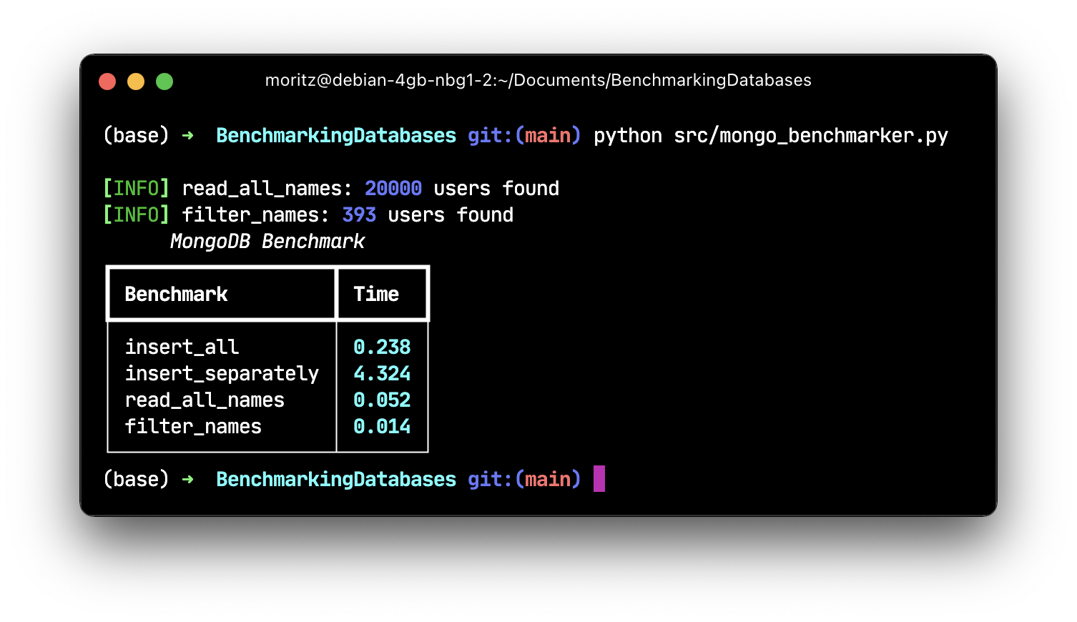Click the green arrow in the top prompt
The height and width of the screenshot is (622, 1077).
pyautogui.click(x=187, y=135)
